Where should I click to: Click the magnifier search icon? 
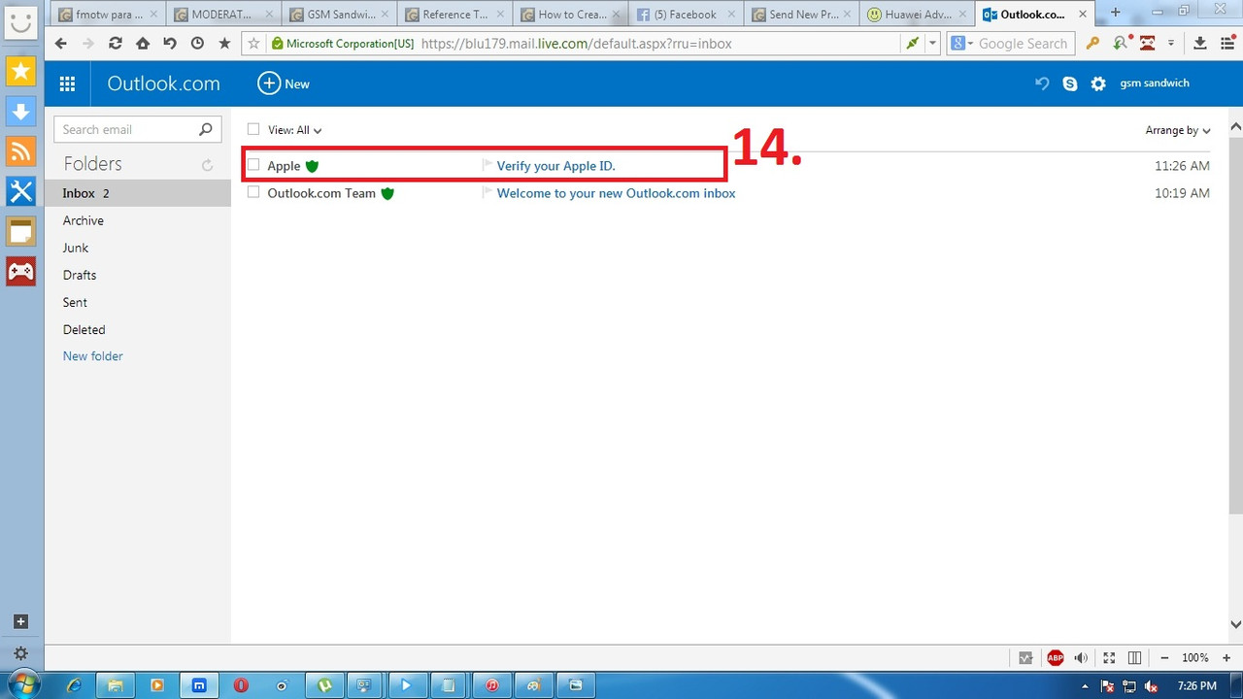(x=206, y=129)
